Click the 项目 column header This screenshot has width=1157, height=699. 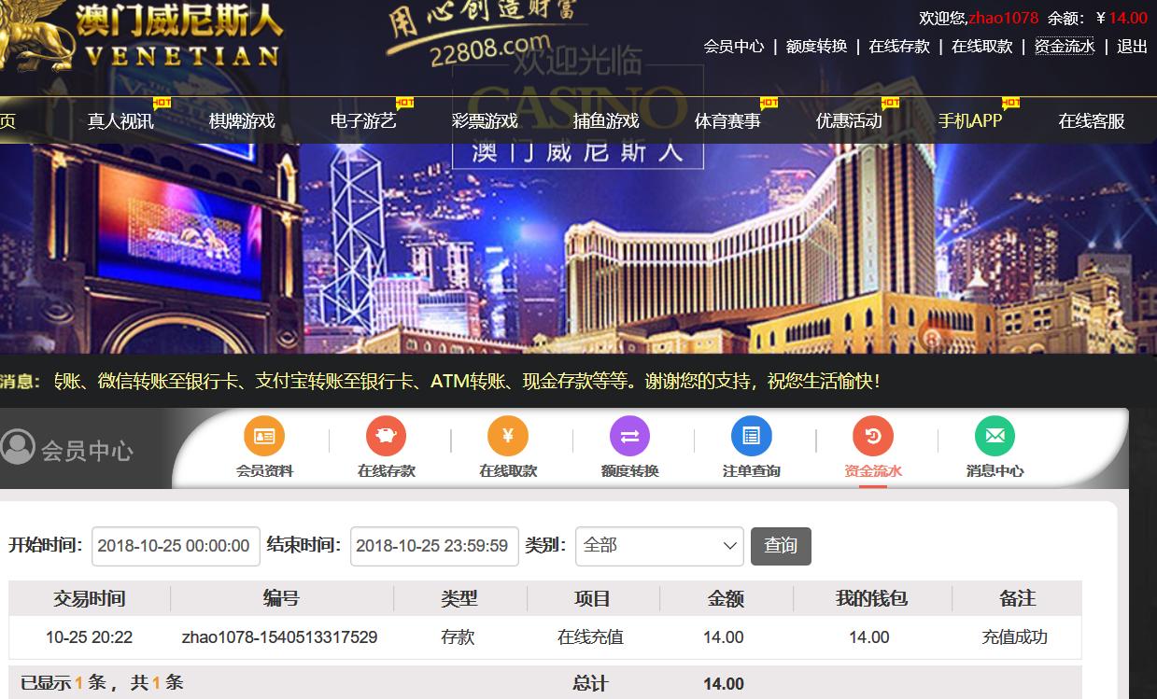click(x=592, y=598)
